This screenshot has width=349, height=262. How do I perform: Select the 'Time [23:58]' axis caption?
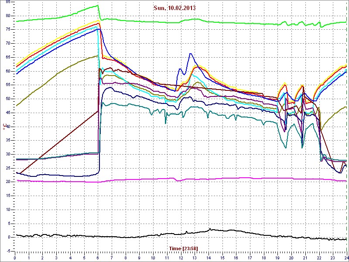tap(184, 248)
